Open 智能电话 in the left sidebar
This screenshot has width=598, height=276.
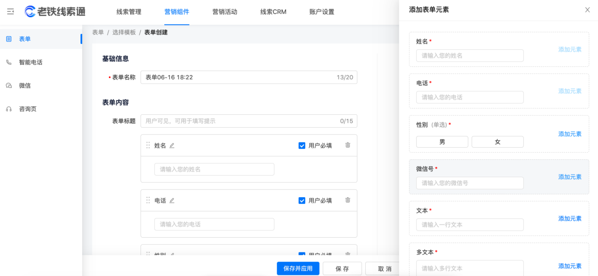click(x=30, y=62)
